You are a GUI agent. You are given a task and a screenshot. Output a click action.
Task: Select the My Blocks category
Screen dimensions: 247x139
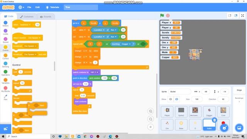click(5, 89)
